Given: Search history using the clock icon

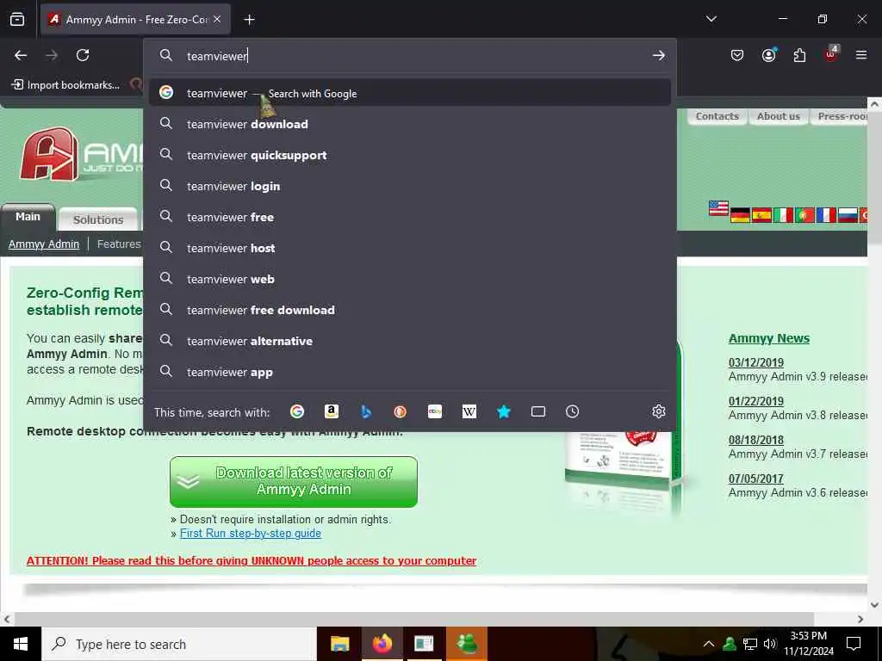Looking at the screenshot, I should click(572, 411).
